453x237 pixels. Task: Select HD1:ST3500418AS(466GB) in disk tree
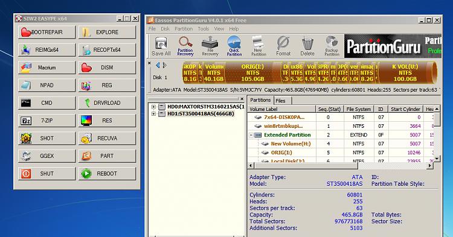tap(201, 113)
